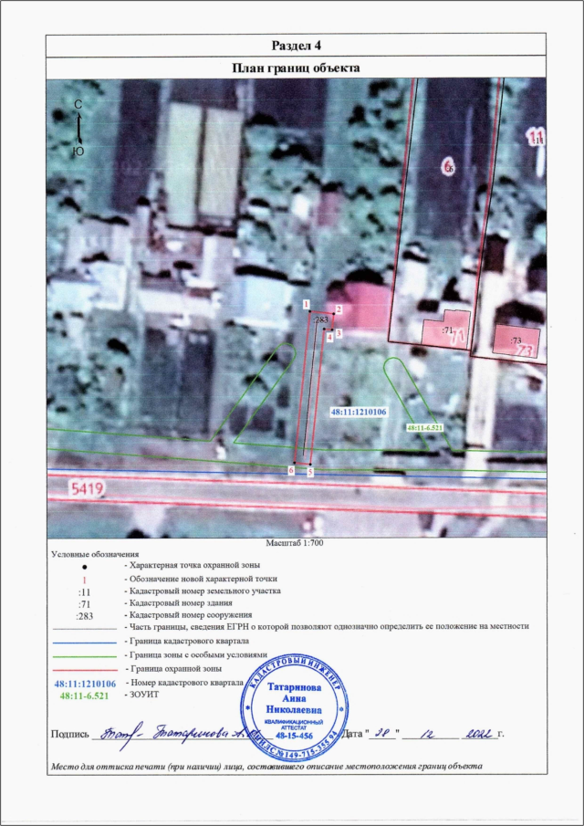Screen dimensions: 584x826
Task: Click the pink building labeled ":73"
Action: point(516,340)
